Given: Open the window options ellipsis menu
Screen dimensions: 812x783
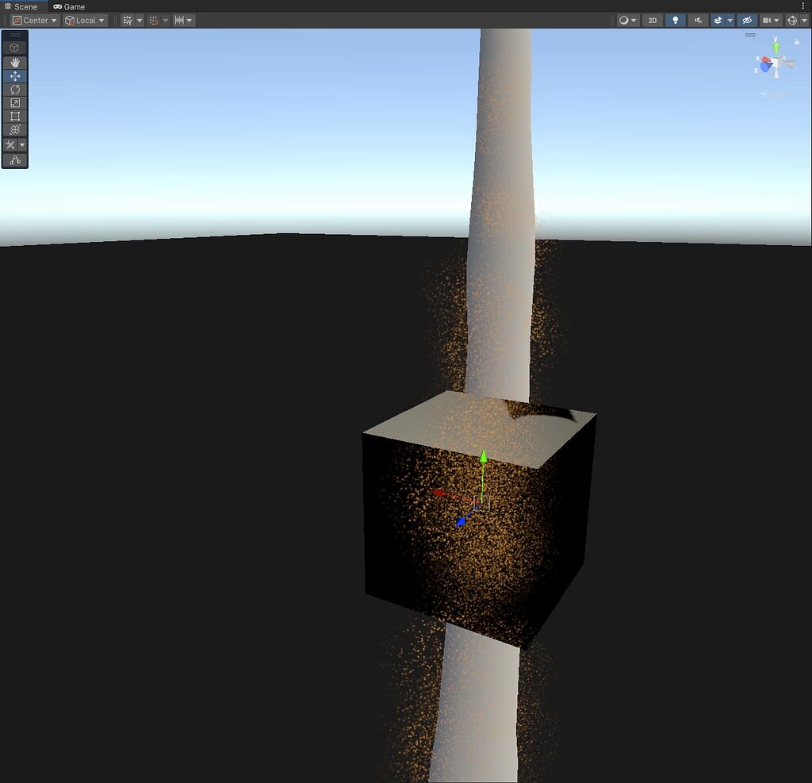Looking at the screenshot, I should coord(804,6).
